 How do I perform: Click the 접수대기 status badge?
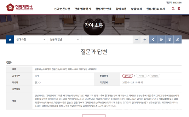pyautogui.click(x=128, y=76)
